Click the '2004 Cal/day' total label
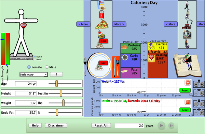The width and height of the screenshot is (205, 134). (x=158, y=41)
